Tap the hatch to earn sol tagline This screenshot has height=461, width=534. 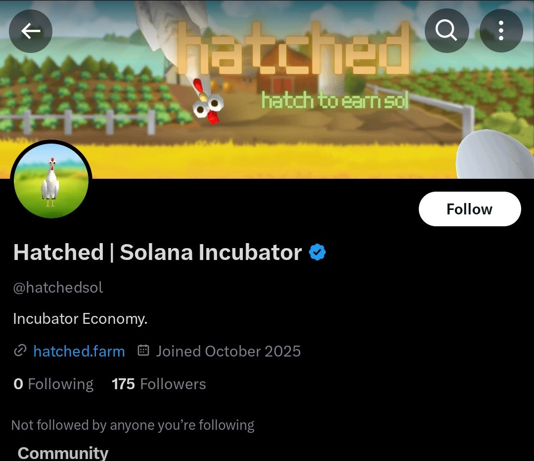tap(335, 101)
